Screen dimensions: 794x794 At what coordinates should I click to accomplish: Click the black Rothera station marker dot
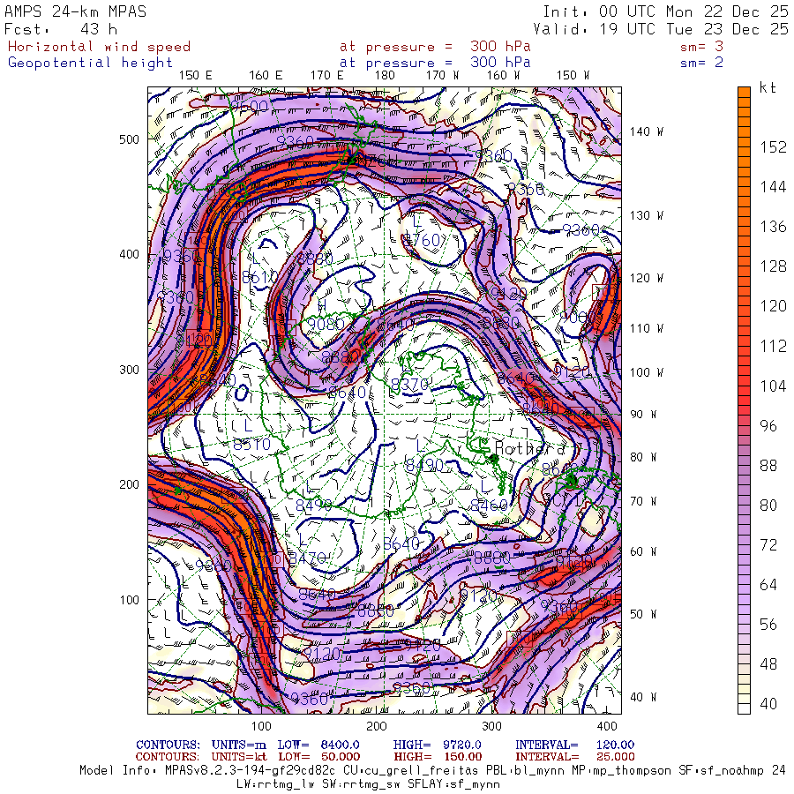[x=493, y=459]
